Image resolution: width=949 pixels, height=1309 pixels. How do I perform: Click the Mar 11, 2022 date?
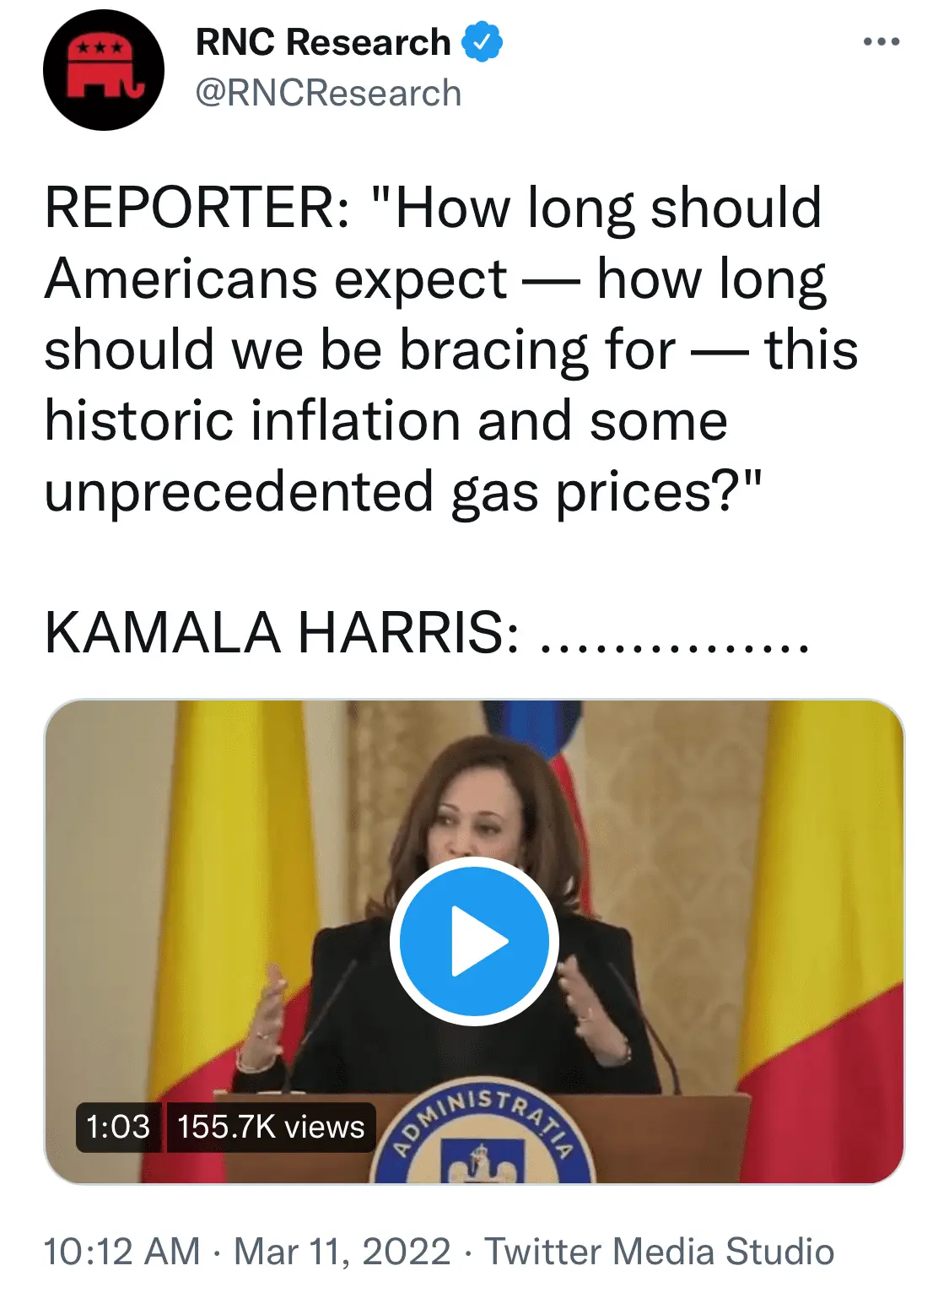pyautogui.click(x=342, y=1252)
